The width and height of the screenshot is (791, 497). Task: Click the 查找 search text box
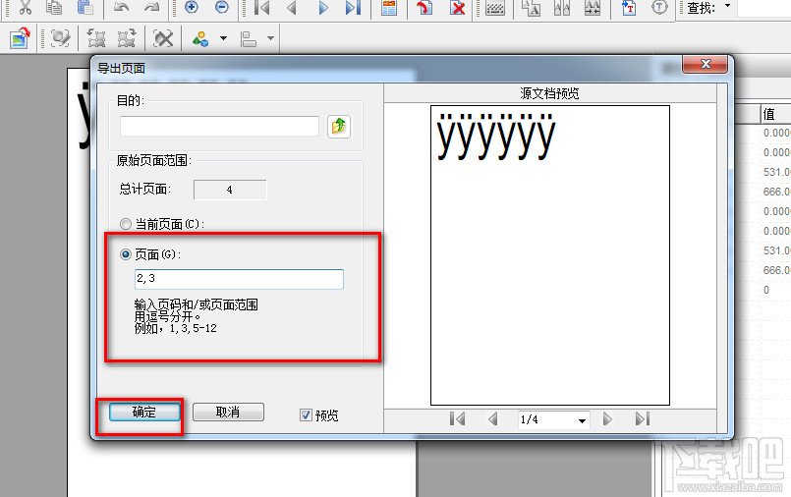(764, 8)
